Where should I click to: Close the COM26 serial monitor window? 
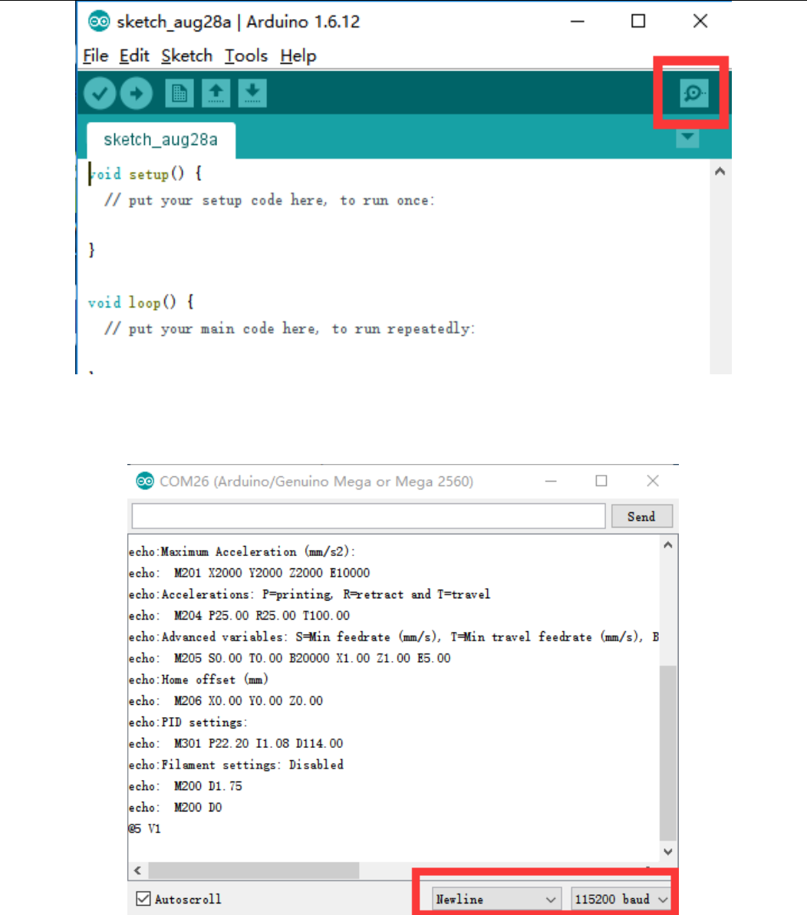click(653, 481)
